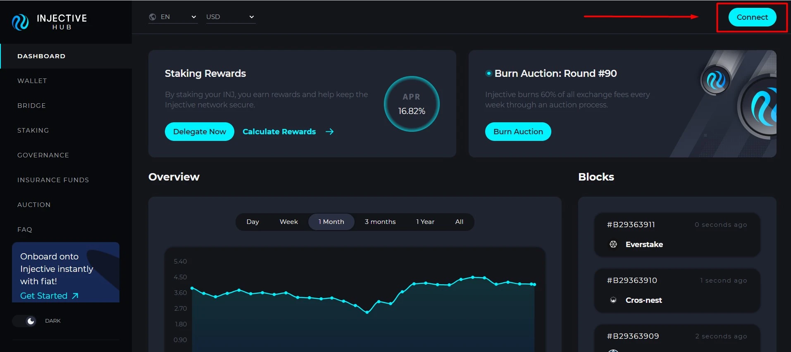Viewport: 791px width, 352px height.
Task: Click the 0 seconds ago timestamp
Action: (x=721, y=225)
